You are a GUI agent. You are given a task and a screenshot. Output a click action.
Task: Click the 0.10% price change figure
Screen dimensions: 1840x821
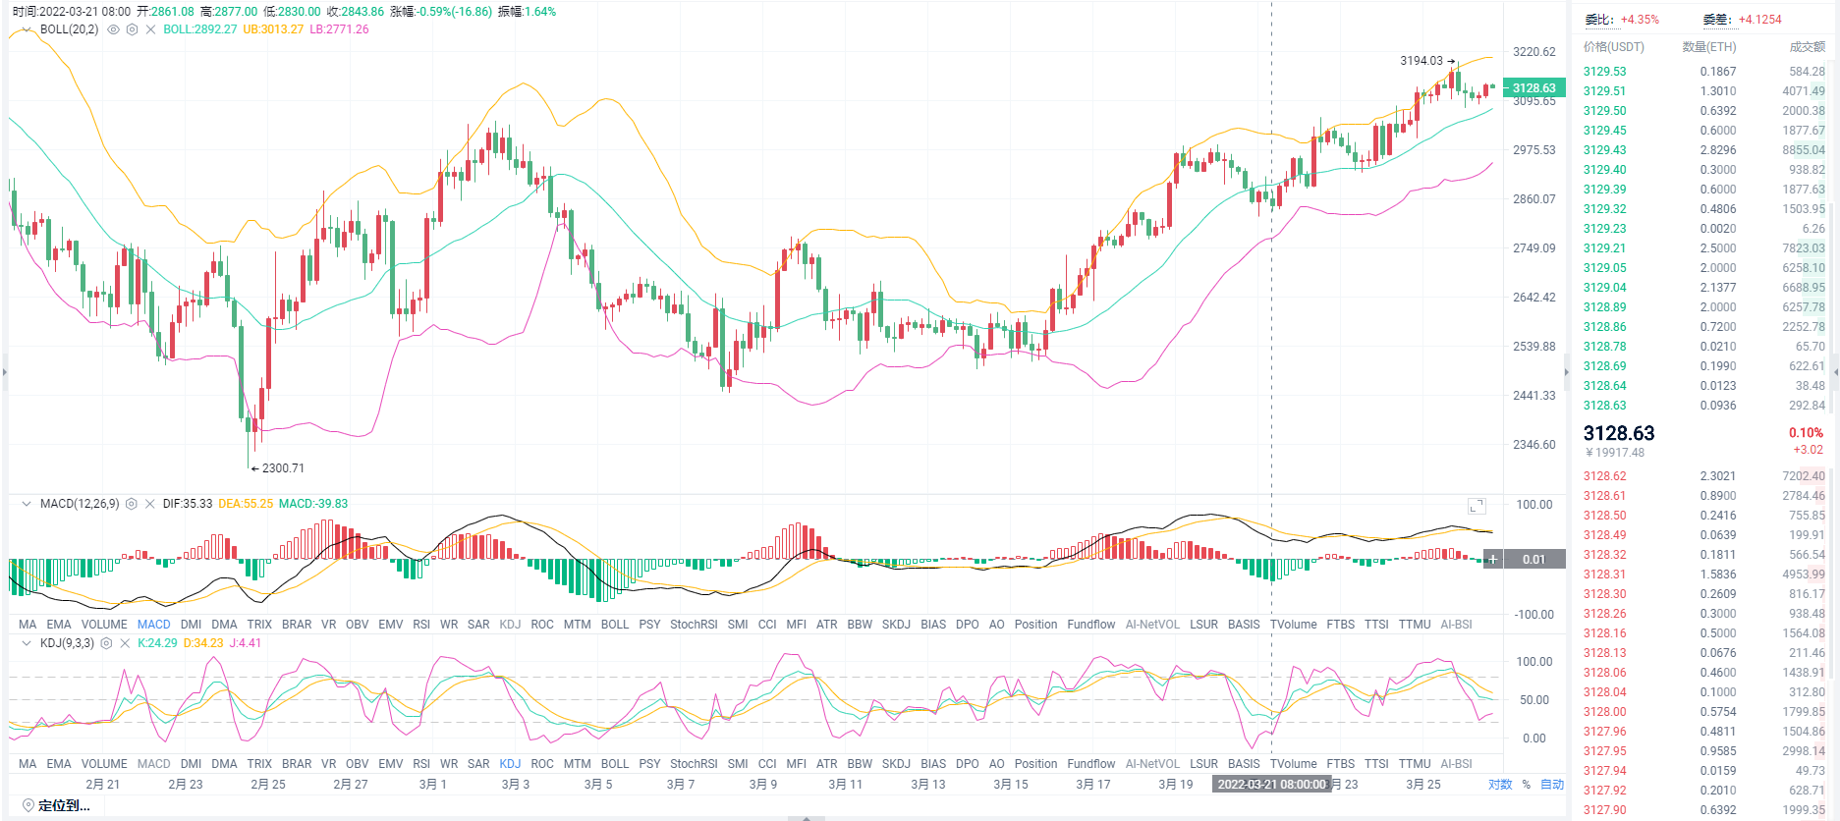[x=1806, y=433]
